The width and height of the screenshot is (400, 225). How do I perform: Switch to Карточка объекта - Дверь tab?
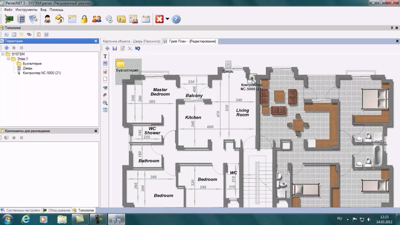[x=131, y=41]
